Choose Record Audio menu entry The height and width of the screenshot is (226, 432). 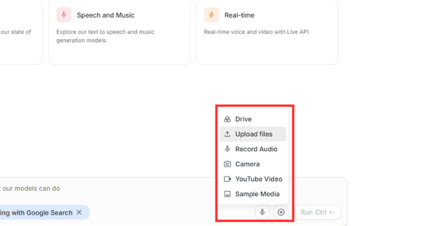(253, 149)
